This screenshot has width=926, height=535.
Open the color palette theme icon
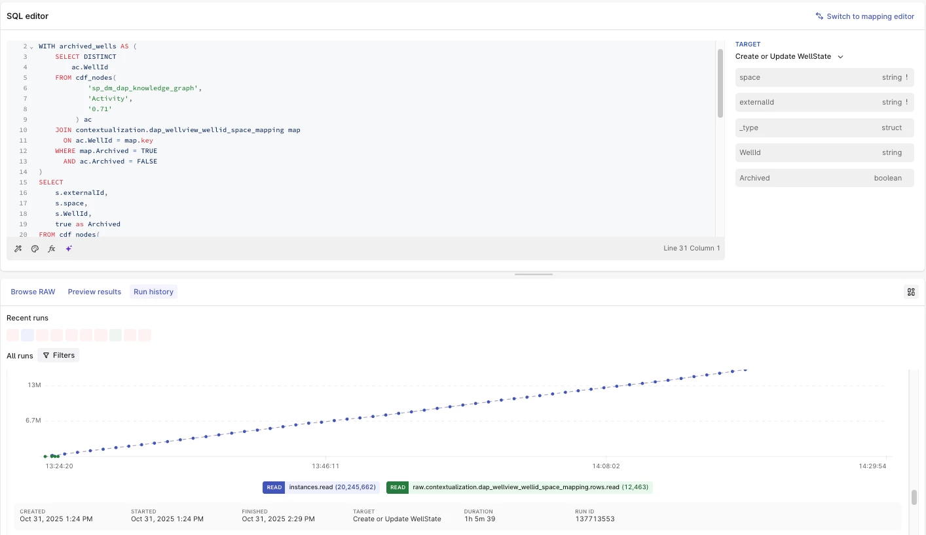(35, 249)
